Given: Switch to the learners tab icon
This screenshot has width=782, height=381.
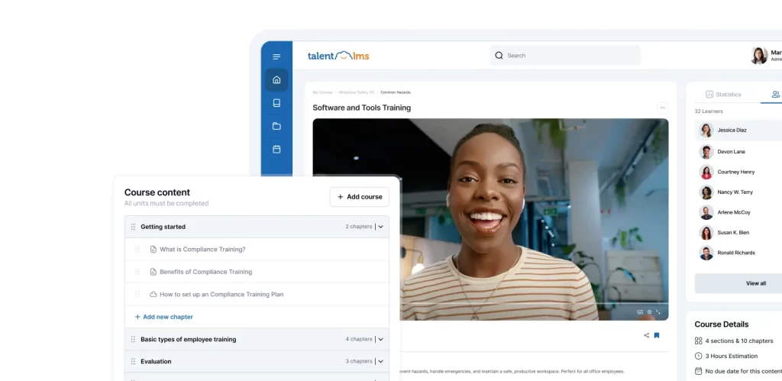Looking at the screenshot, I should (x=776, y=94).
